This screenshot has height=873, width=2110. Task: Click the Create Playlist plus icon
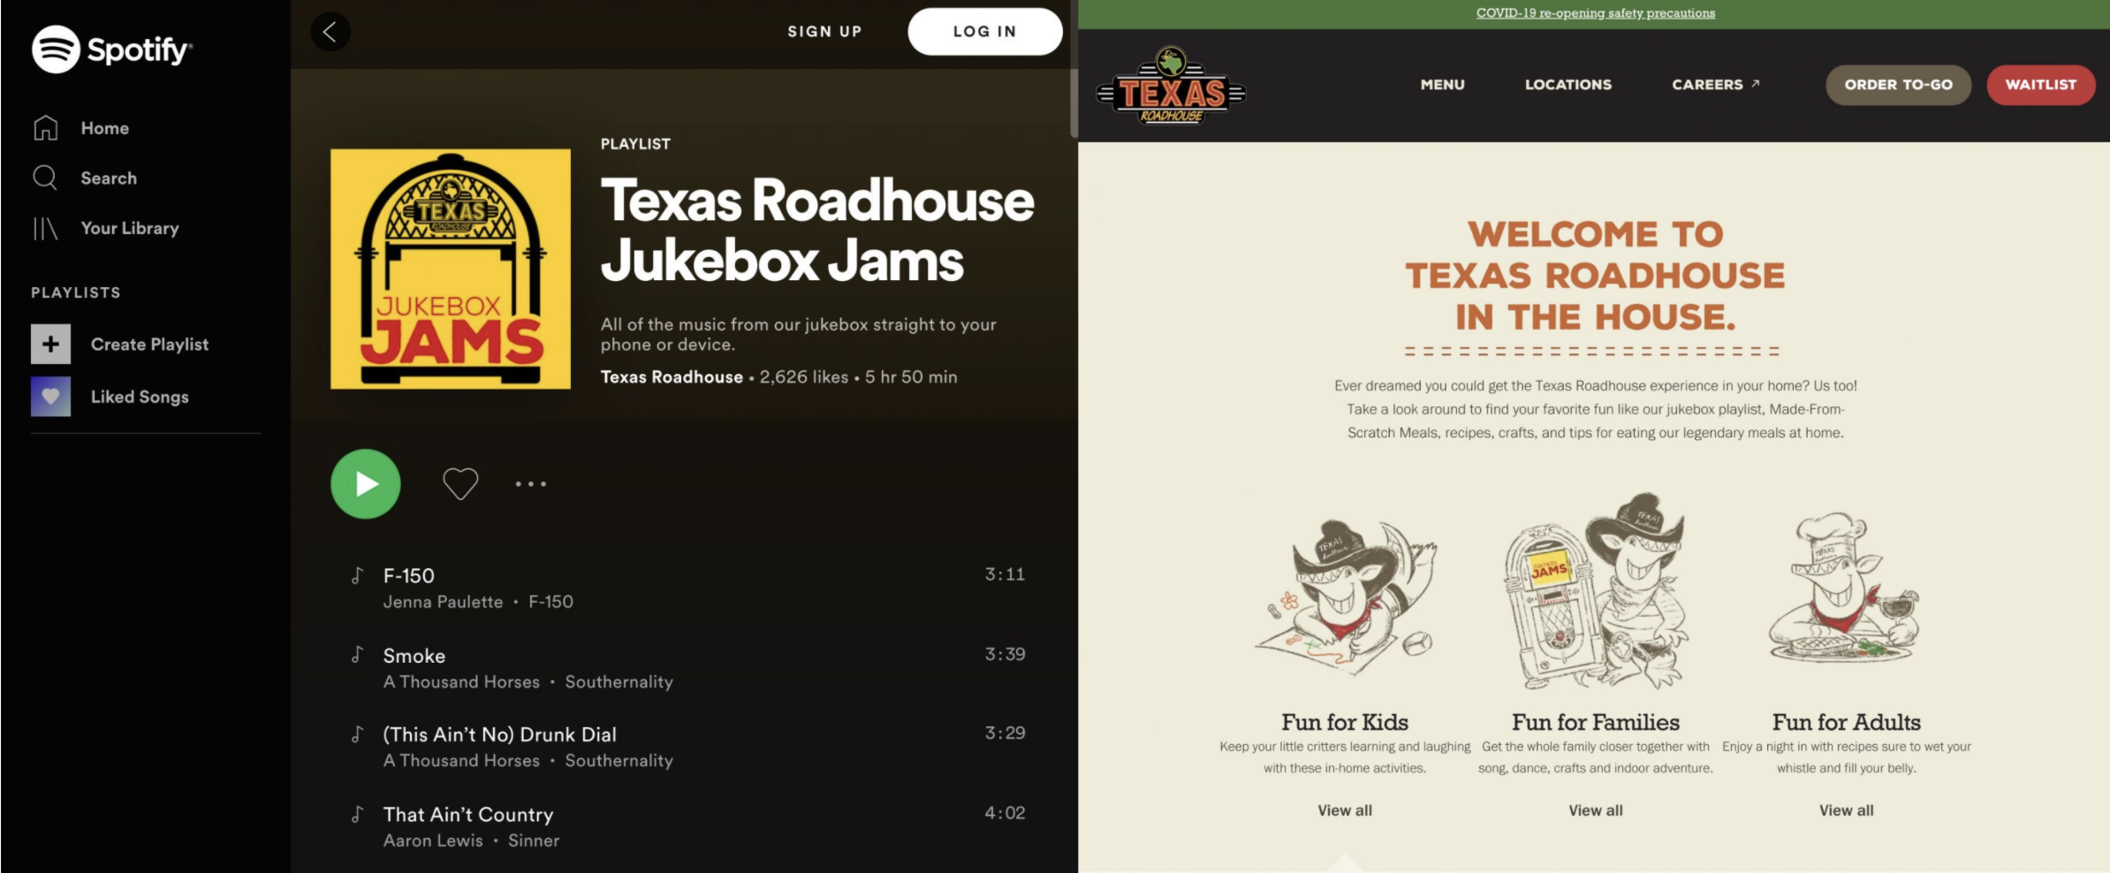tap(50, 344)
